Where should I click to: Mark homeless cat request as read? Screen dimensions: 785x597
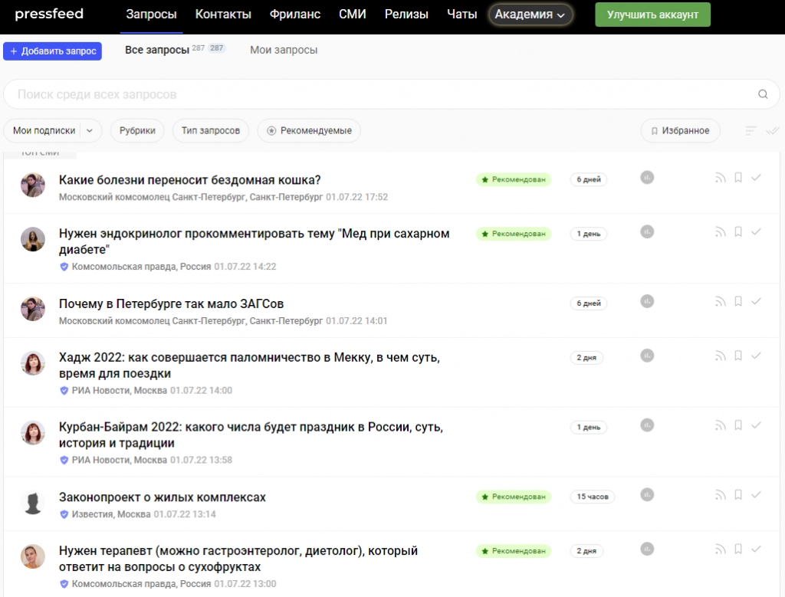(756, 177)
